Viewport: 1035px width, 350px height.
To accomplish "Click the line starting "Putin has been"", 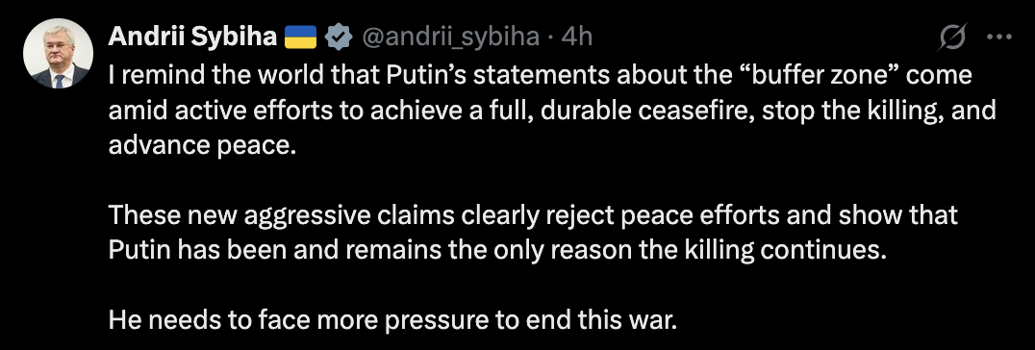I will tap(495, 250).
